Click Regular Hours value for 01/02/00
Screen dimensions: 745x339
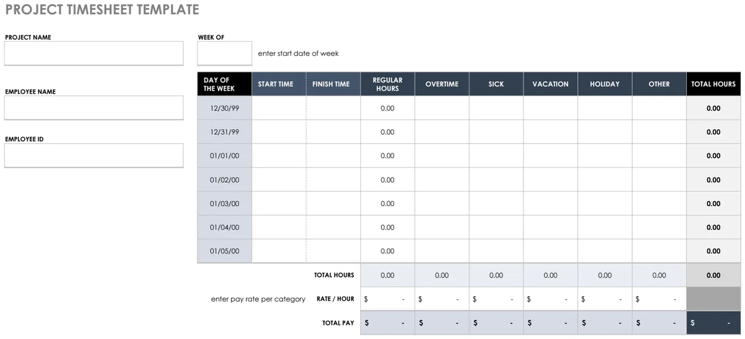(387, 179)
